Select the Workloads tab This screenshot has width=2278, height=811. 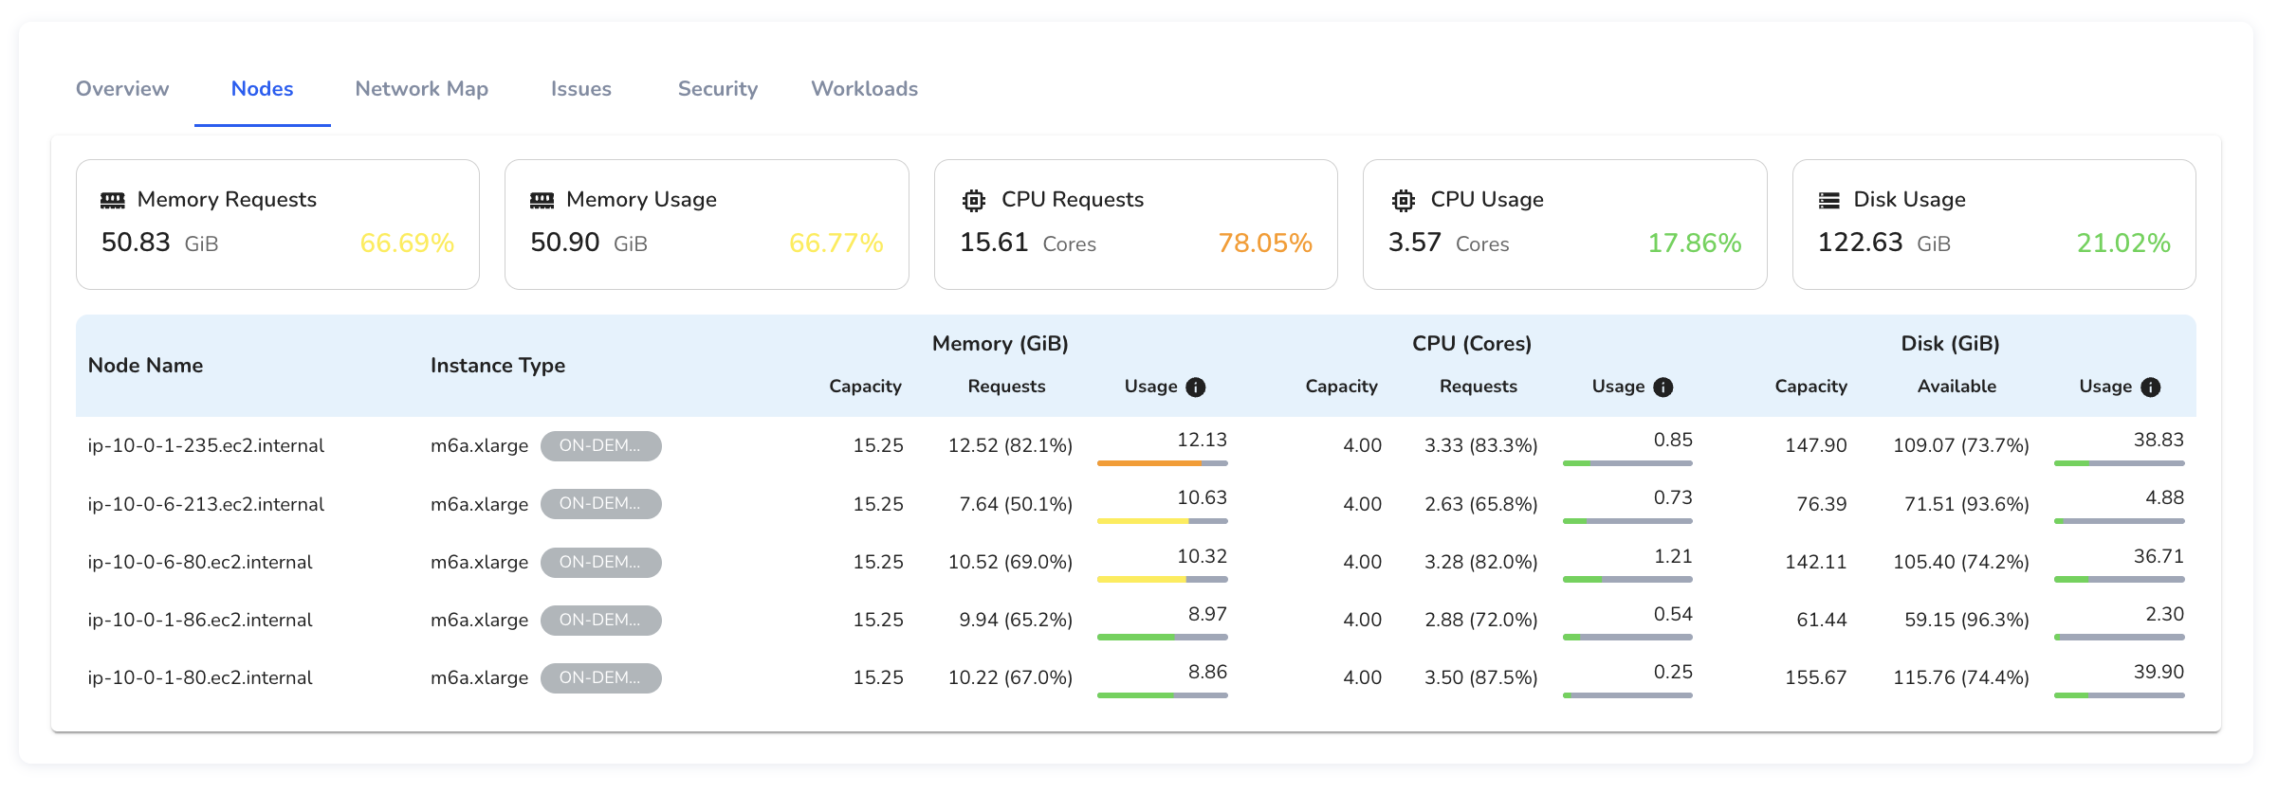864,89
